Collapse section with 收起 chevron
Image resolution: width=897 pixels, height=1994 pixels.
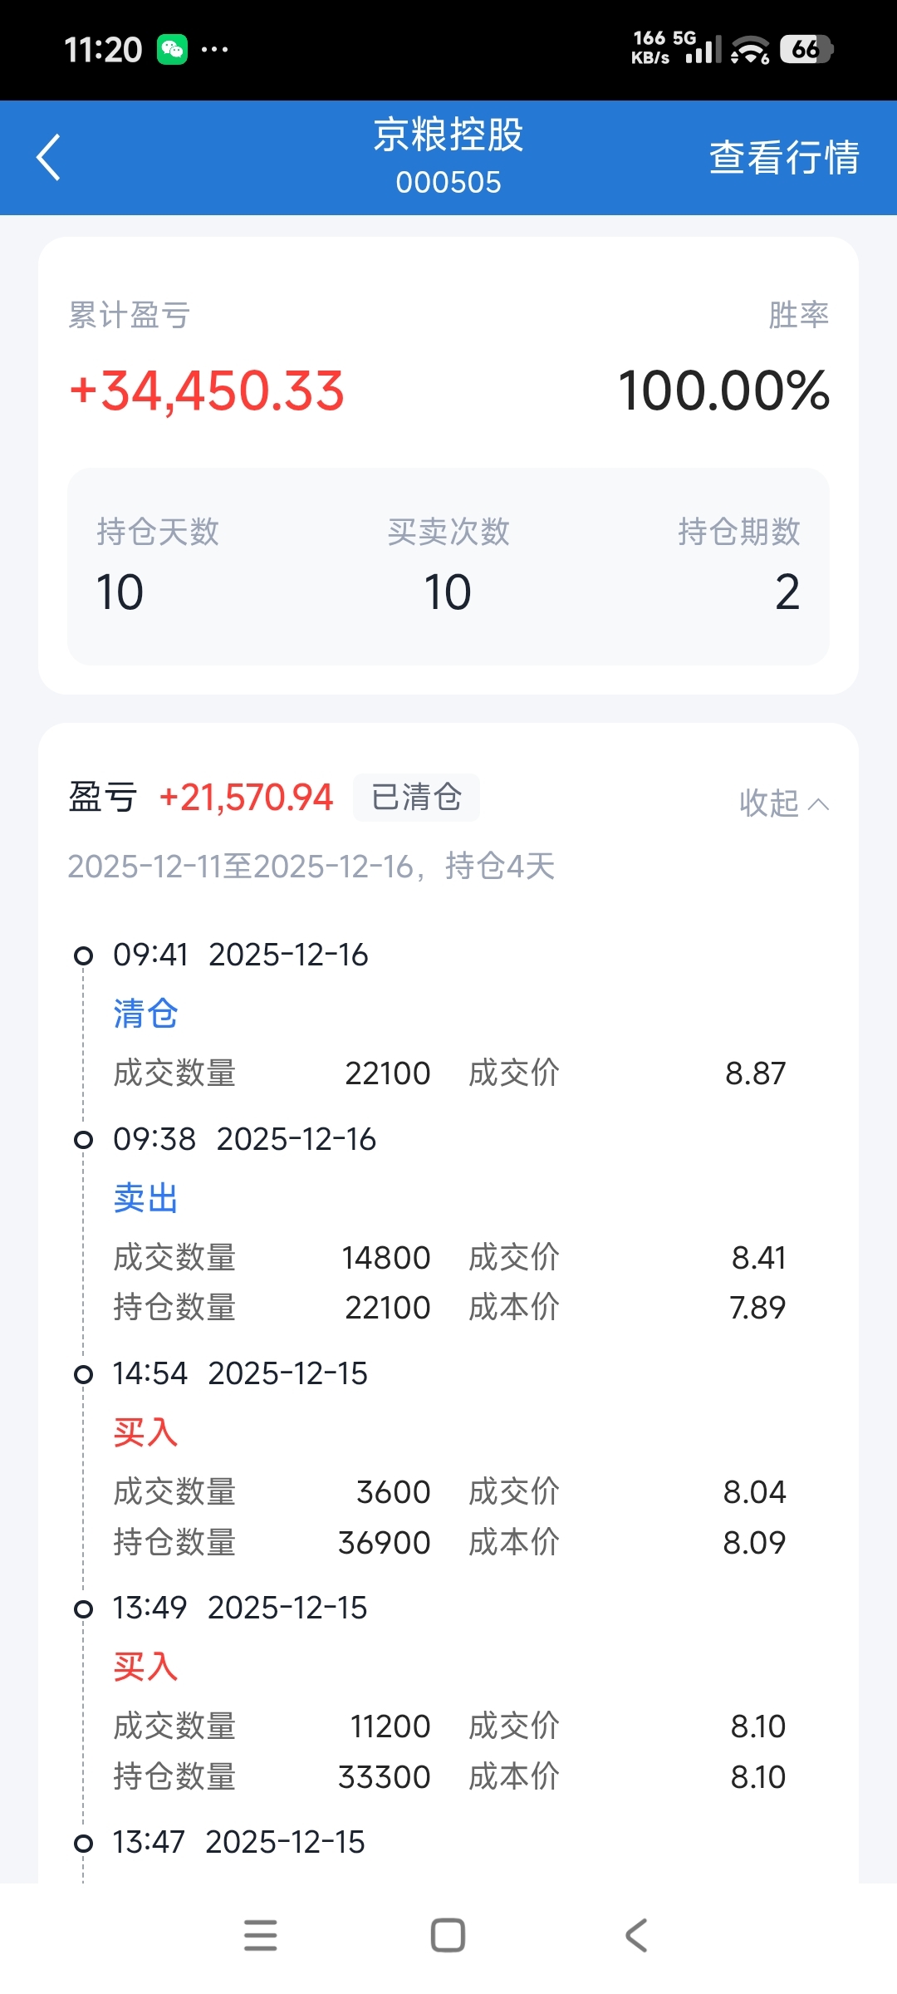pyautogui.click(x=783, y=803)
